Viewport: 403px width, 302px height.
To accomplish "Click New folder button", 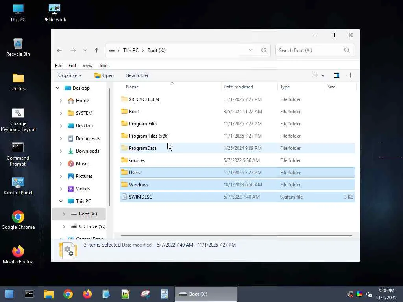I will pyautogui.click(x=137, y=75).
